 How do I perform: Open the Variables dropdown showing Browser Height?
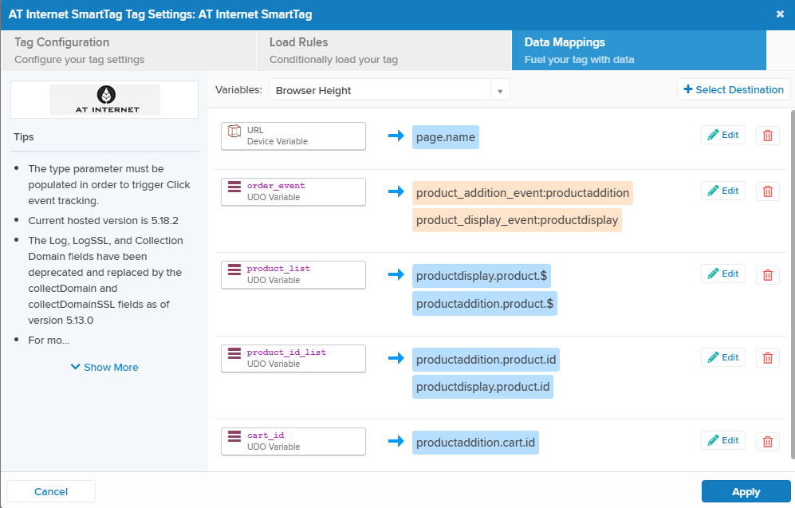tap(389, 90)
